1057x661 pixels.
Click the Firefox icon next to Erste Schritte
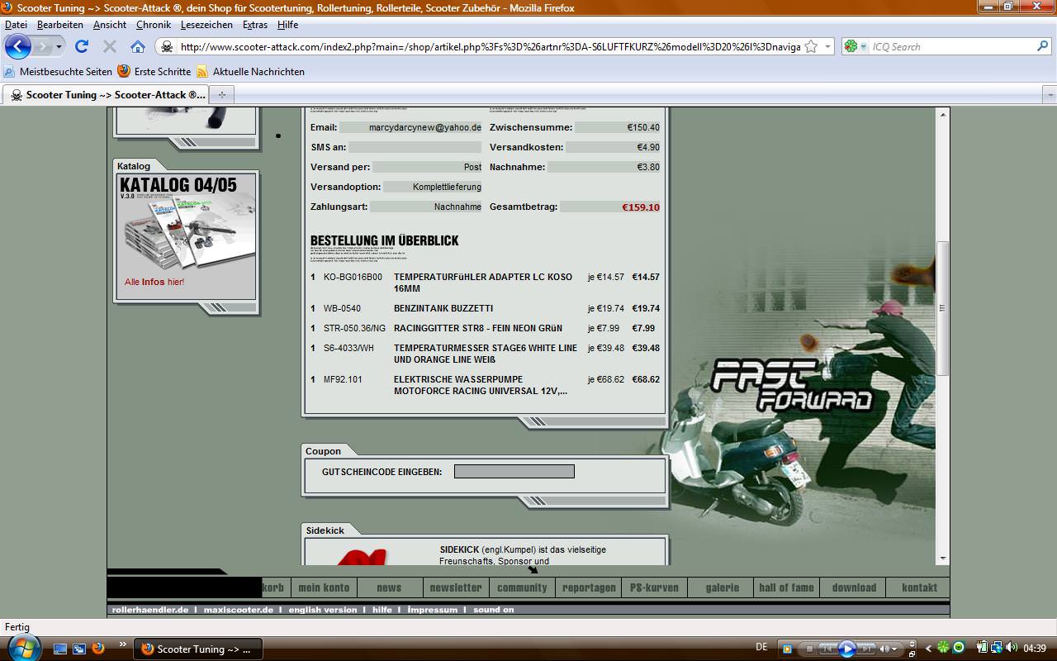coord(124,72)
